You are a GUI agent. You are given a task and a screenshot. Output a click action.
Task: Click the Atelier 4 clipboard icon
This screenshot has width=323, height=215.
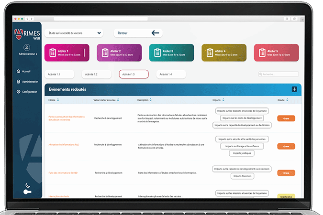[x=210, y=53]
